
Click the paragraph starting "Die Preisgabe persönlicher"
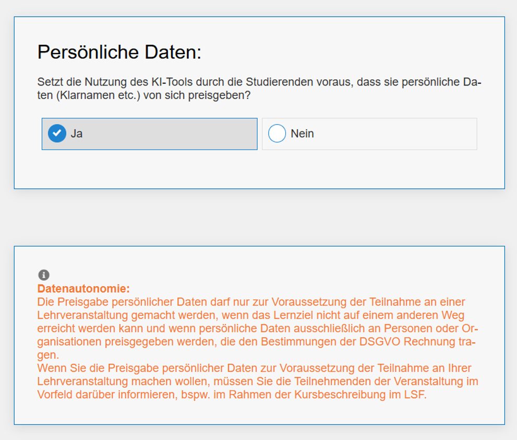[x=258, y=328]
